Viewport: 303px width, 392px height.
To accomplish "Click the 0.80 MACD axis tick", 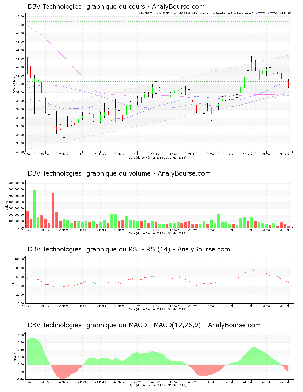I will (x=21, y=335).
